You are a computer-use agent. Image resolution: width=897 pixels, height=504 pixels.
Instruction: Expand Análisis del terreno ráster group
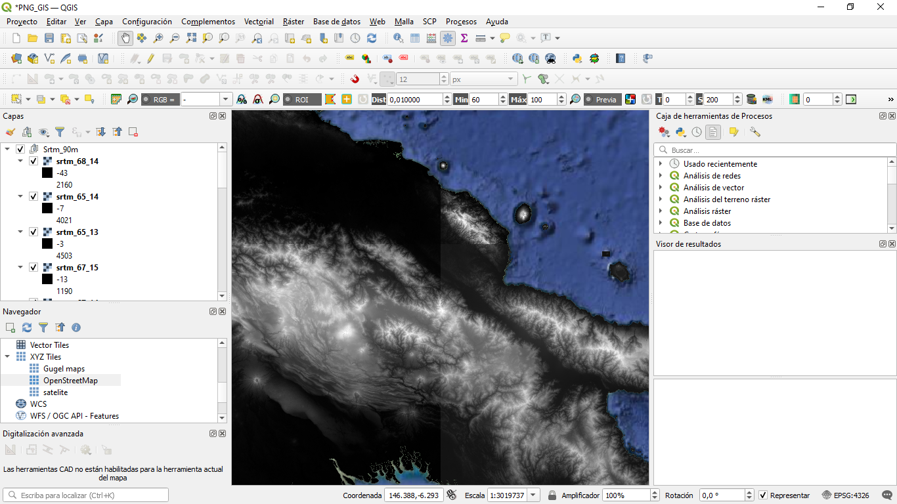point(661,199)
